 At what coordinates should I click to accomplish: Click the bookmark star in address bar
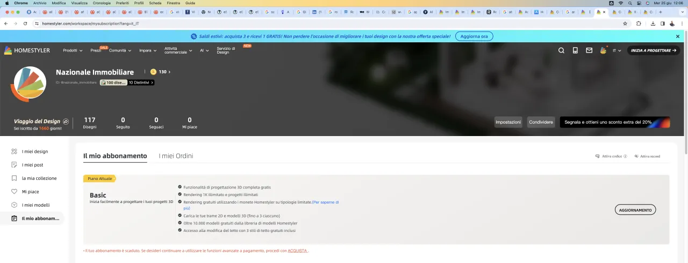coord(625,24)
